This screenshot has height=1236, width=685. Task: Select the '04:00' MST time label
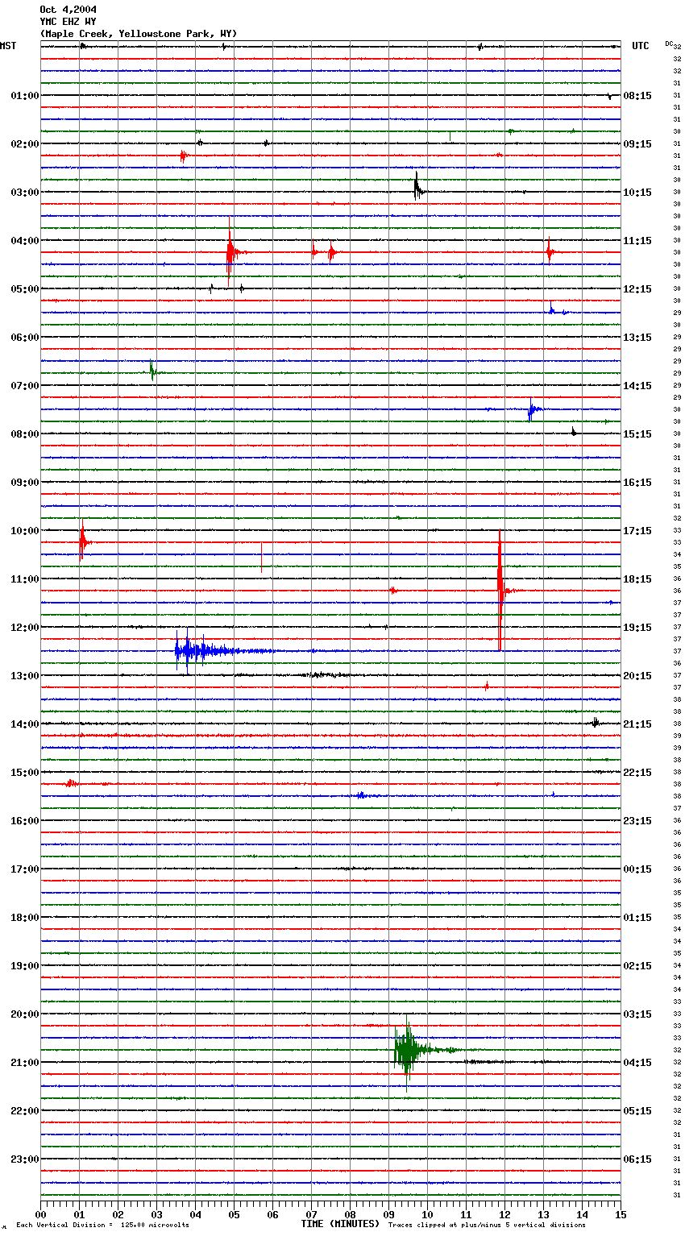(25, 241)
